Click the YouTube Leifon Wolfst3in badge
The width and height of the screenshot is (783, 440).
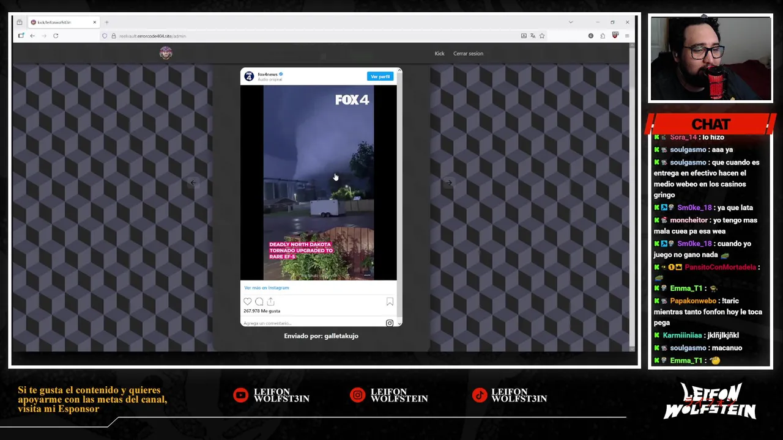pyautogui.click(x=272, y=395)
